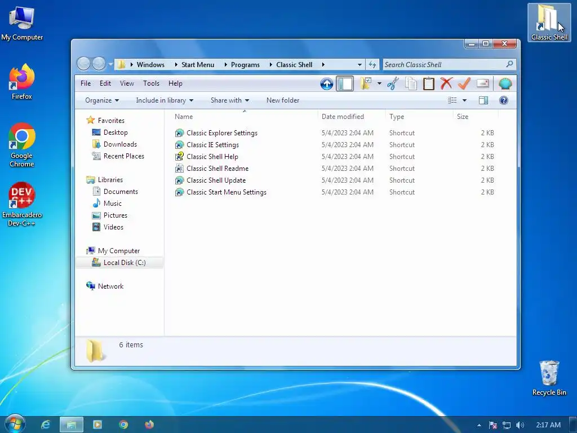Click the Up one level toolbar icon
The height and width of the screenshot is (433, 577).
[x=326, y=83]
